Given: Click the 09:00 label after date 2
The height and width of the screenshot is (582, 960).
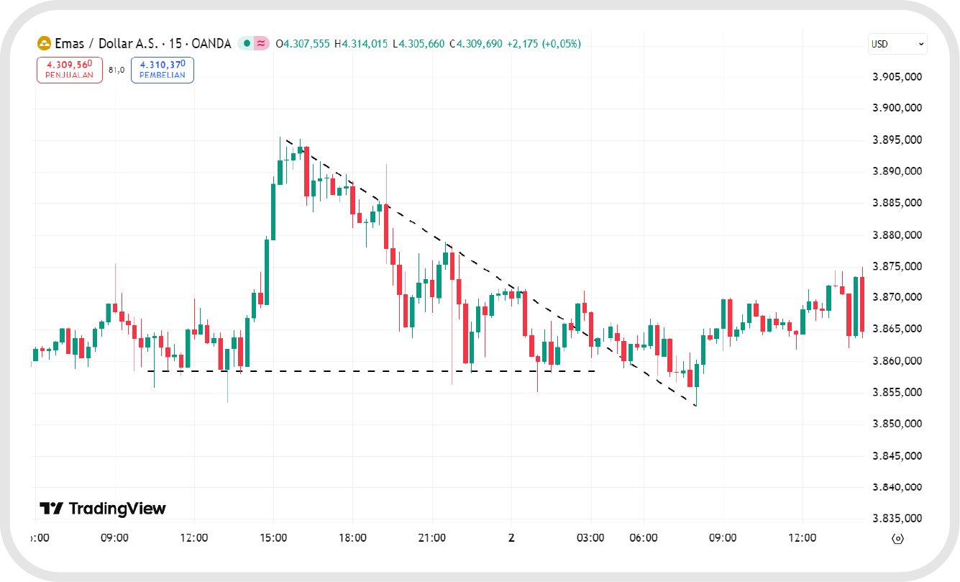Looking at the screenshot, I should click(x=723, y=538).
